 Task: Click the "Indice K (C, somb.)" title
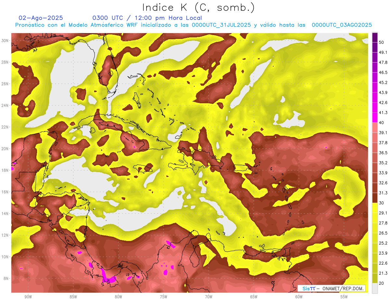coord(199,7)
